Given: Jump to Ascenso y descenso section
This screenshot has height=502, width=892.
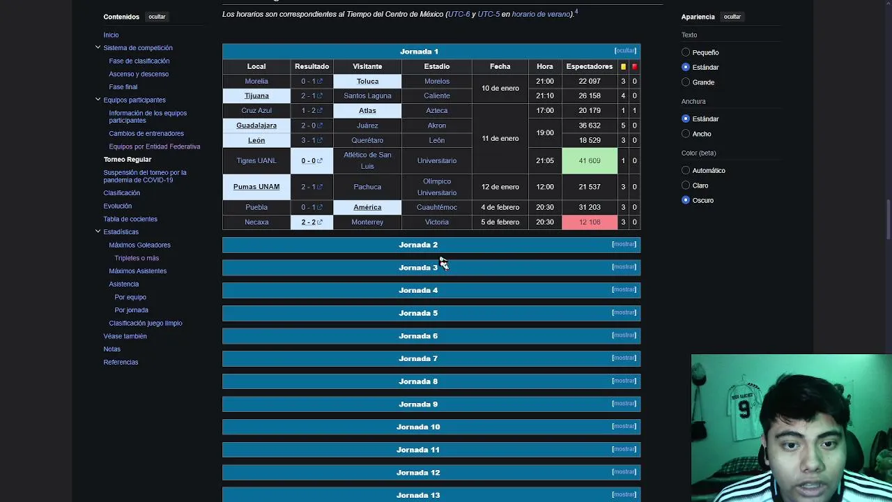Looking at the screenshot, I should coord(139,74).
